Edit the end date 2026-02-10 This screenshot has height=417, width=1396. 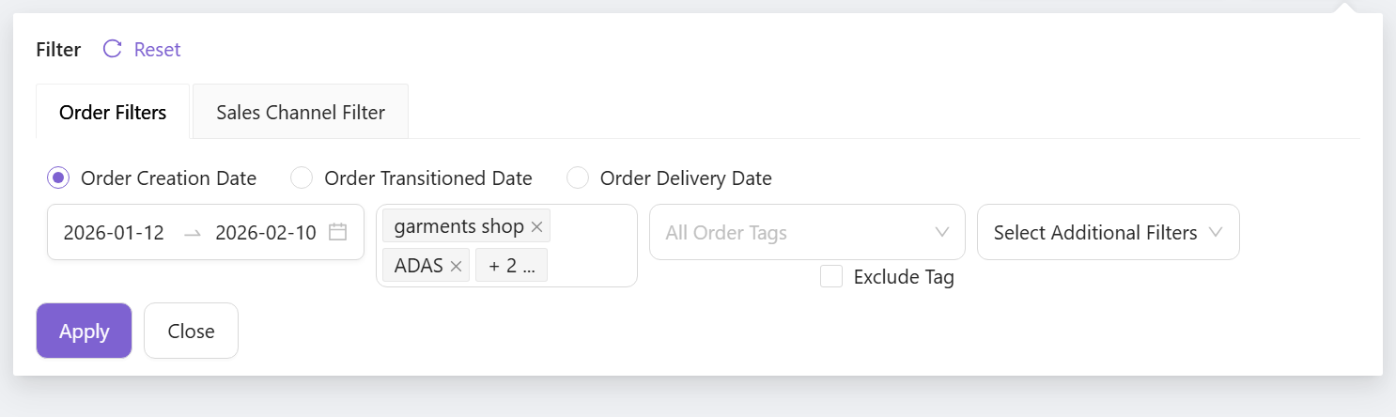pyautogui.click(x=266, y=233)
